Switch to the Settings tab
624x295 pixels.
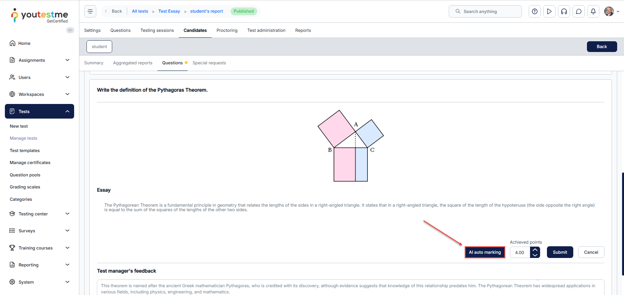pyautogui.click(x=92, y=30)
